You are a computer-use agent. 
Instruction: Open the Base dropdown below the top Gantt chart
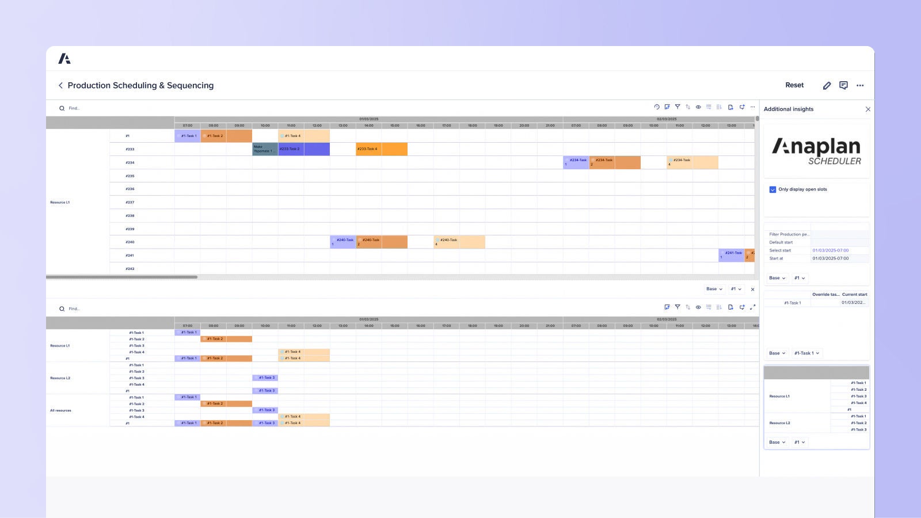click(x=713, y=289)
